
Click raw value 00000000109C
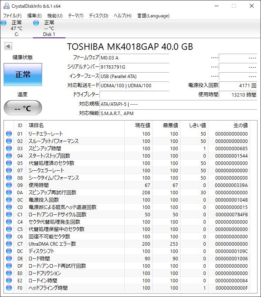pyautogui.click(x=231, y=251)
